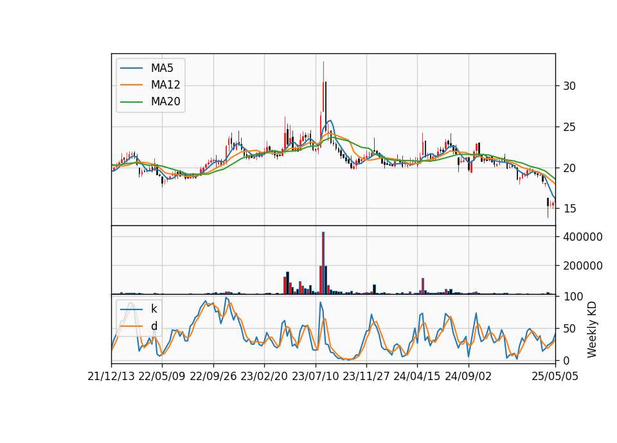Click the 24/09/02 date tick label
Screen dimensions: 617x443
pyautogui.click(x=469, y=376)
